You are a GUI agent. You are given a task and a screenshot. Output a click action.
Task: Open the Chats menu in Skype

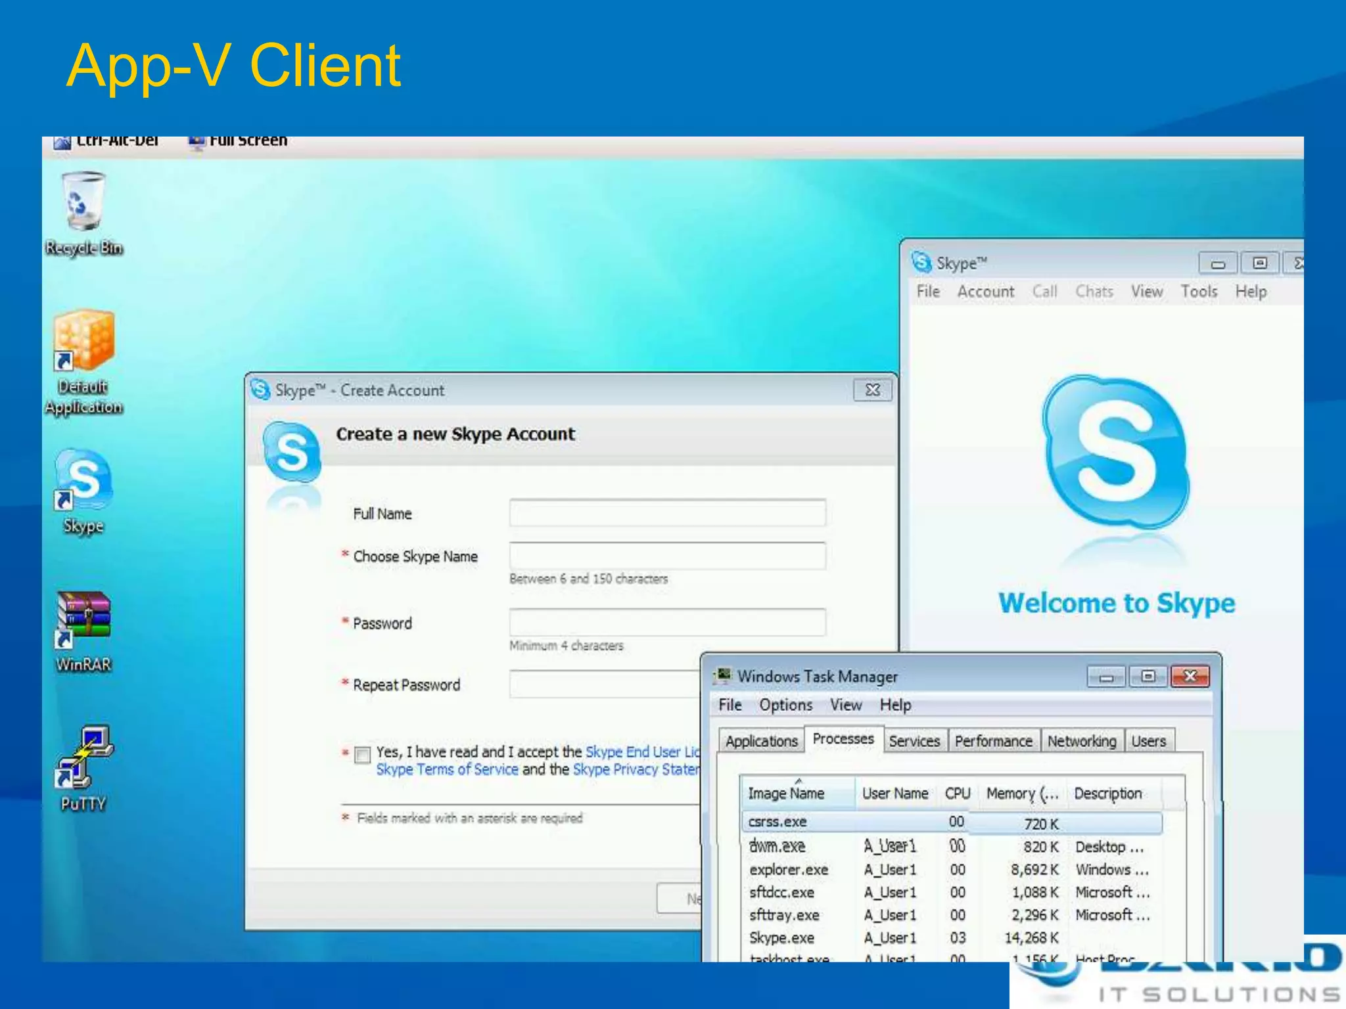click(x=1094, y=291)
